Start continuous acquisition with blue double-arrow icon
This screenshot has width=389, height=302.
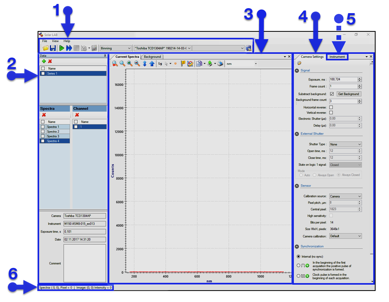pyautogui.click(x=69, y=48)
